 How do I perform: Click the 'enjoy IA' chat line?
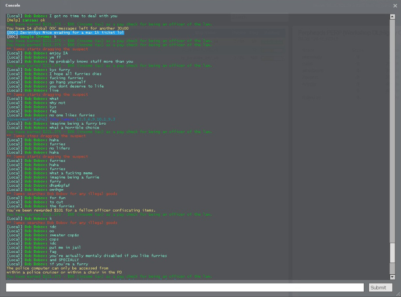(37, 53)
